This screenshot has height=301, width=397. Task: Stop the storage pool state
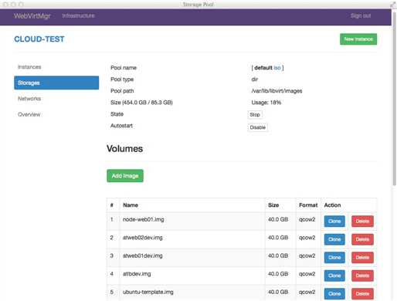pos(255,114)
